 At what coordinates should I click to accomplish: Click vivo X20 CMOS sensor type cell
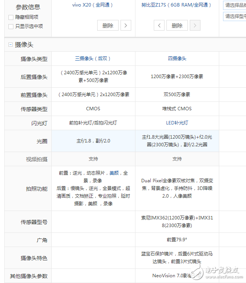click(93, 109)
